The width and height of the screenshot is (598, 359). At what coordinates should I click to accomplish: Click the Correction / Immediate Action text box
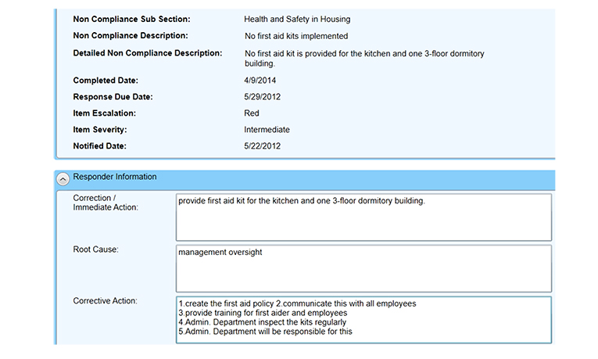[x=363, y=217]
